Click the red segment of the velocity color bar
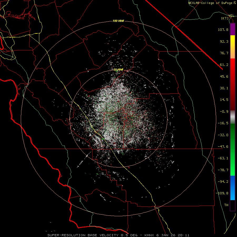This screenshot has height=237, width=237. pyautogui.click(x=233, y=84)
